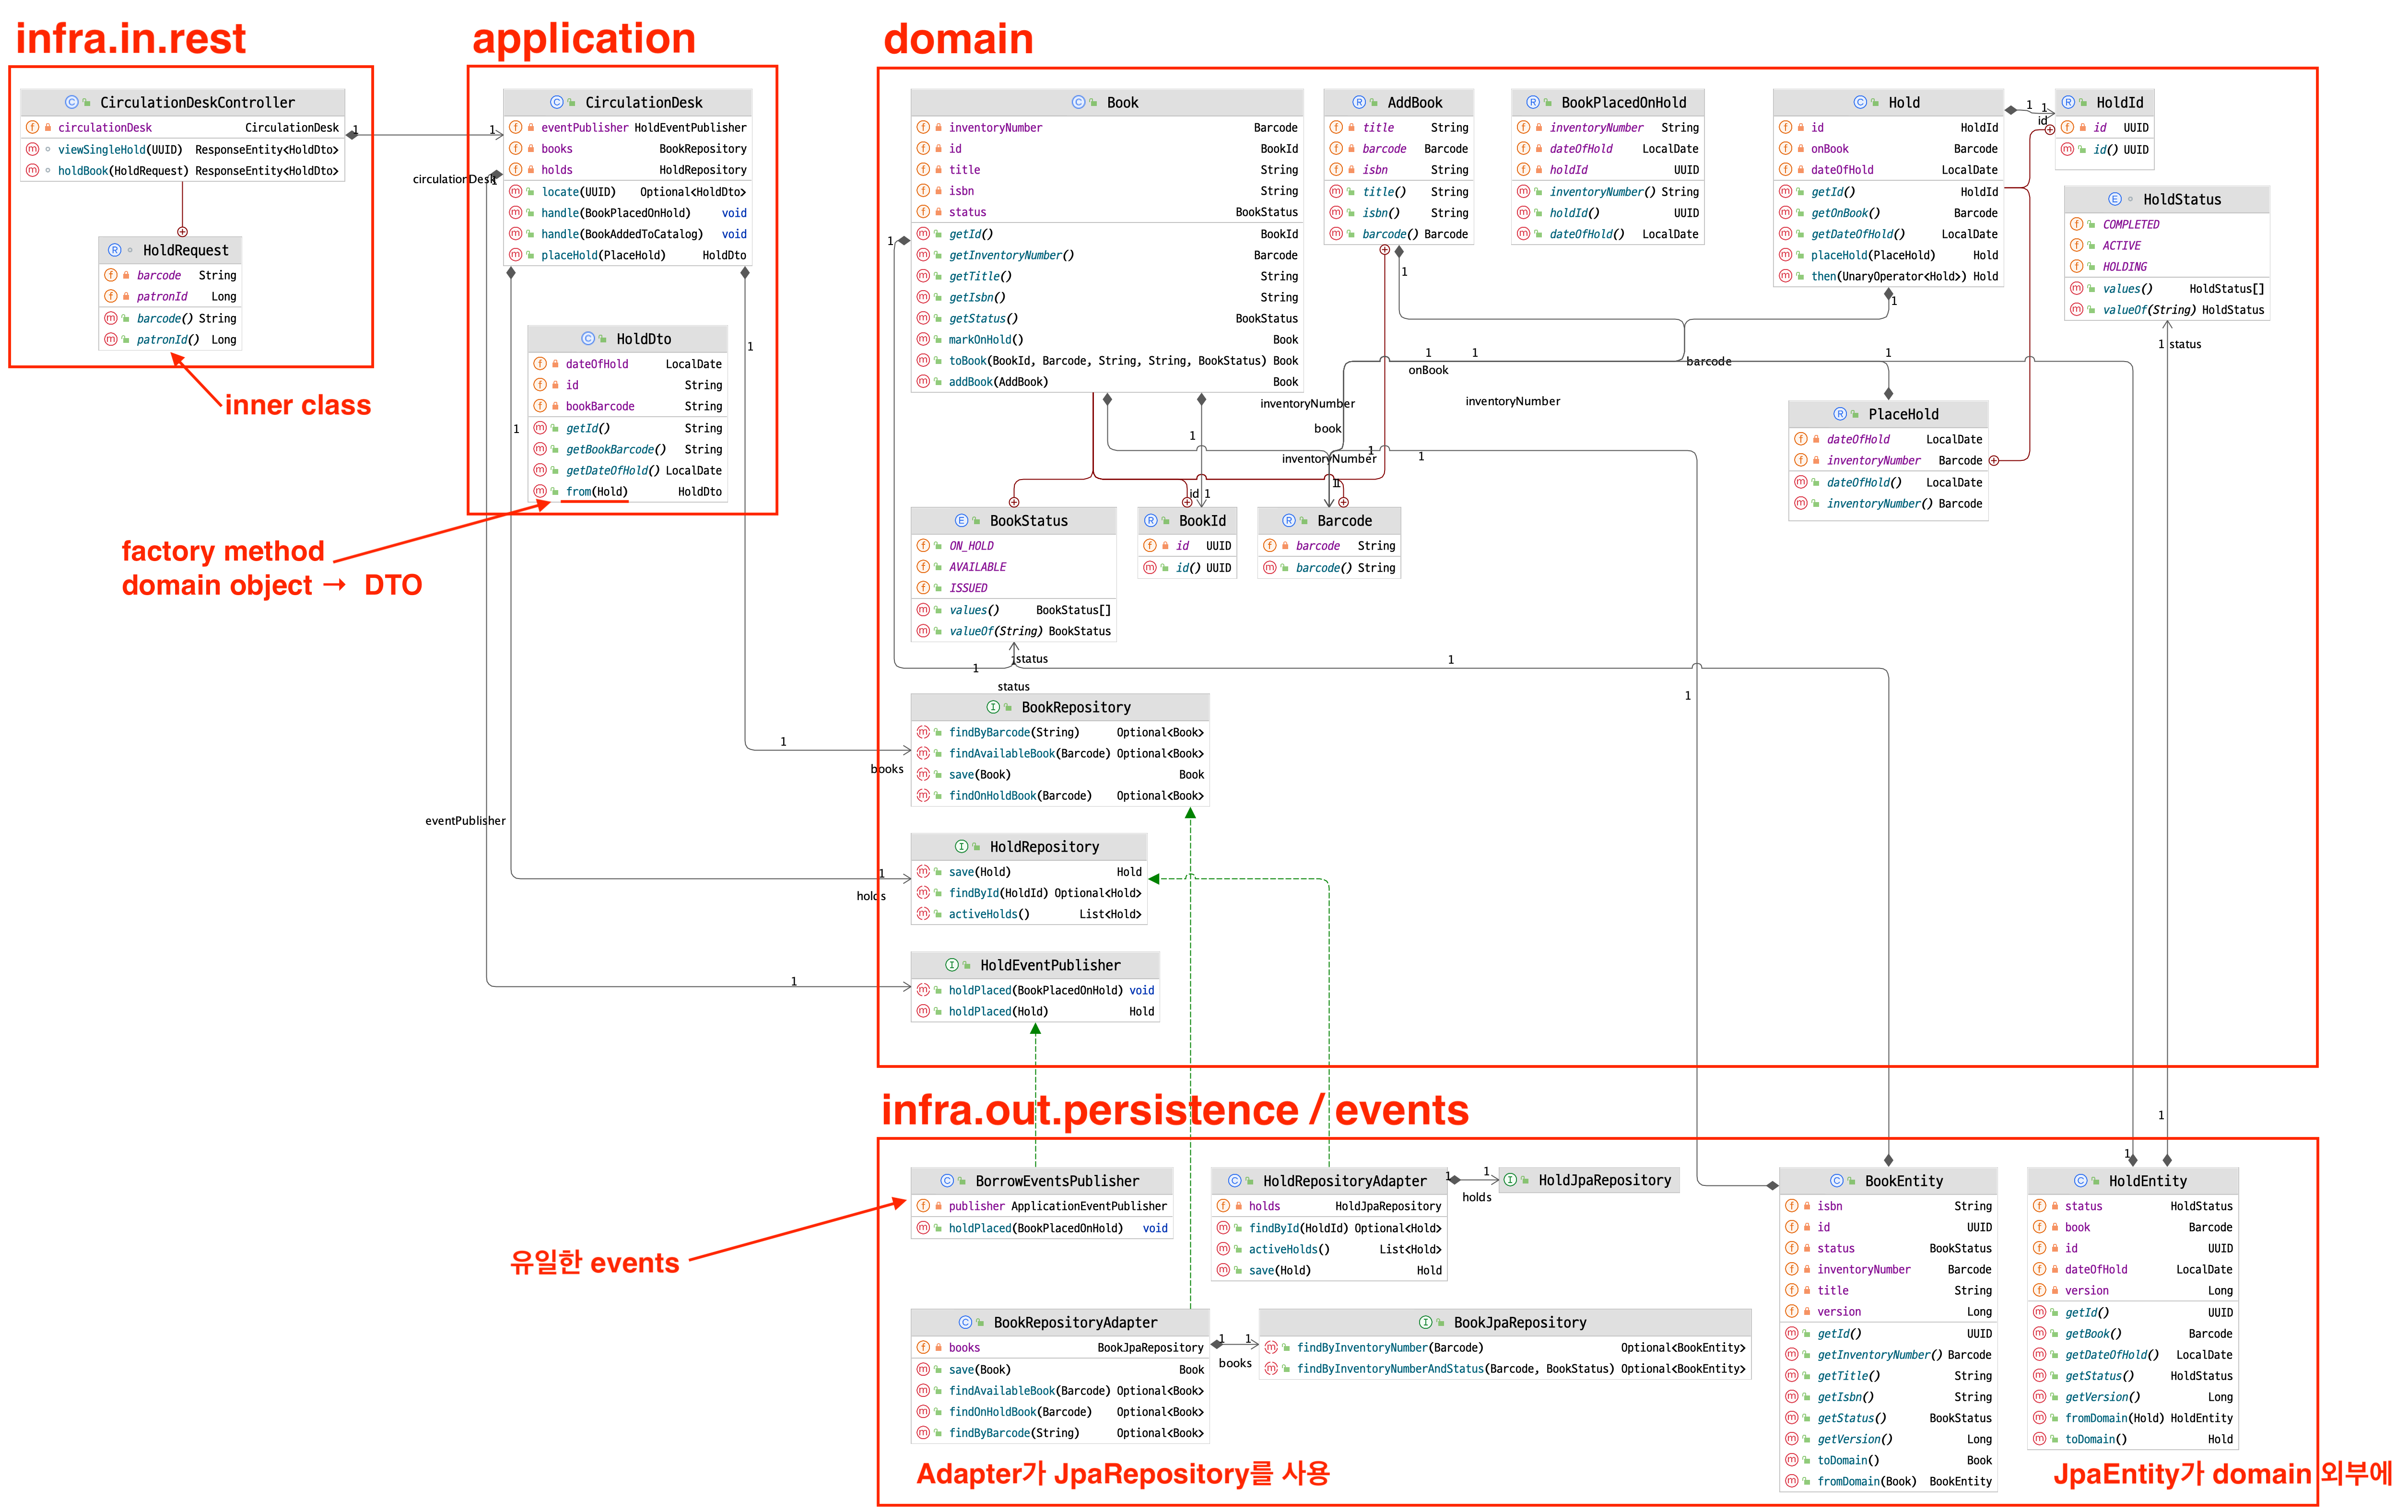The height and width of the screenshot is (1512, 2408).
Task: Click the interface icon beside BookRepository
Action: pos(993,707)
